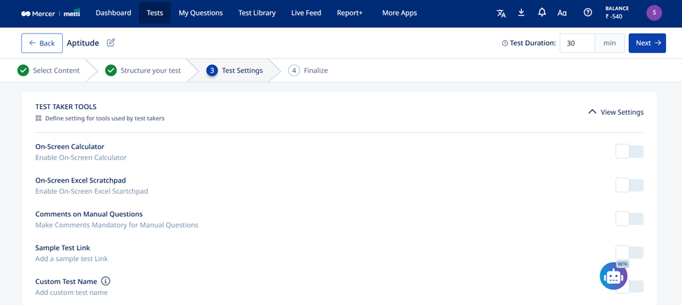Open the Test Library menu
Viewport: 682px width, 305px height.
coord(257,13)
